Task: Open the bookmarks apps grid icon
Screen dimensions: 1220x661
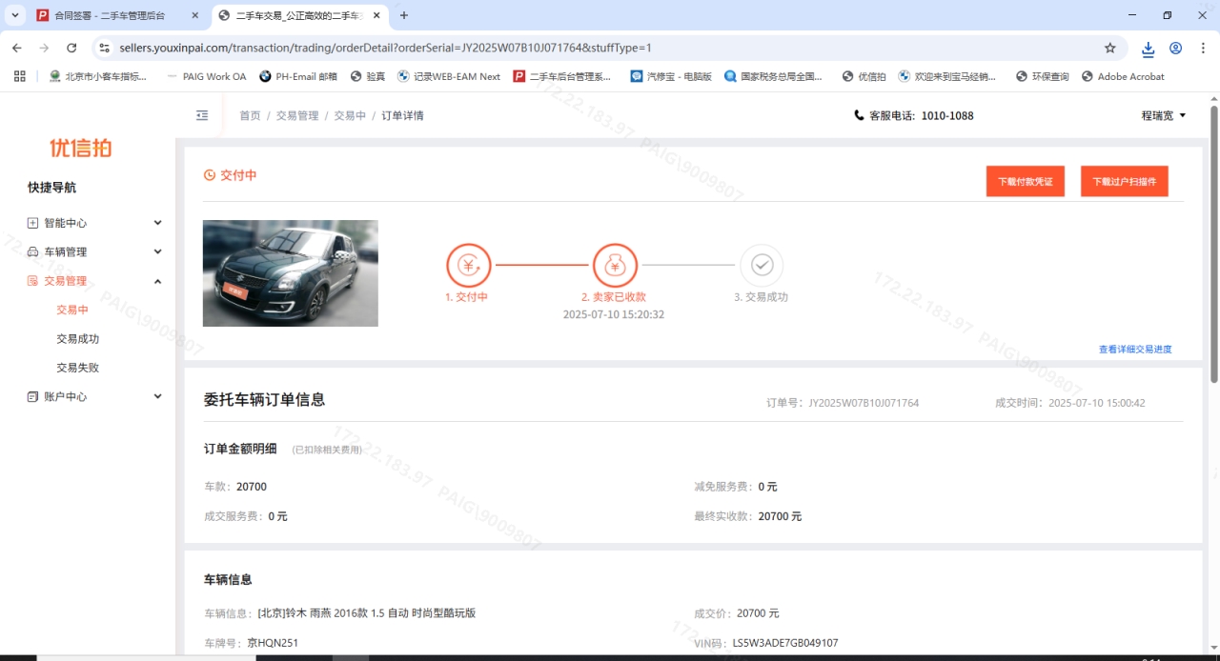Action: pyautogui.click(x=20, y=76)
